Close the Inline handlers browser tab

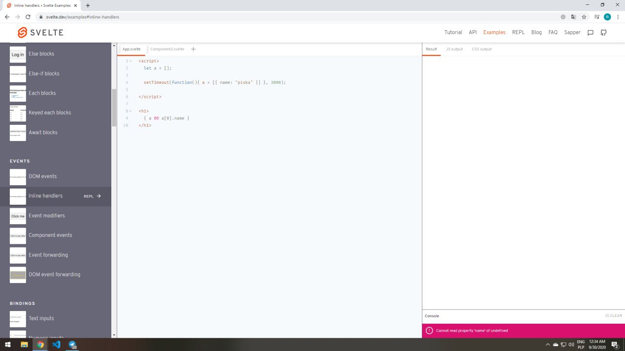click(x=75, y=5)
